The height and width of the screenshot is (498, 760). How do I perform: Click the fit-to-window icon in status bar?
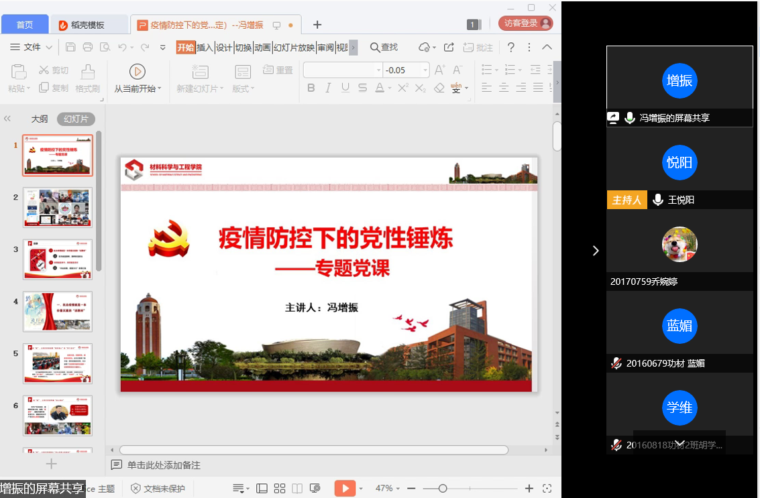547,488
